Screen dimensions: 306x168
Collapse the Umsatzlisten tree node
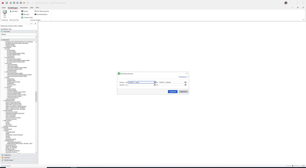pos(3,48)
